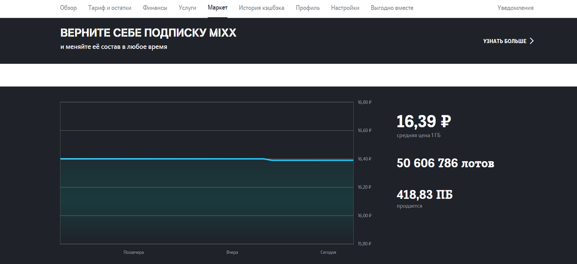Open the Финансы section
577x264 pixels.
155,8
